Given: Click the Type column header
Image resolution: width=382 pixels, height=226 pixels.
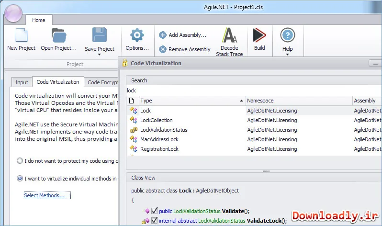Looking at the screenshot, I should coord(192,101).
